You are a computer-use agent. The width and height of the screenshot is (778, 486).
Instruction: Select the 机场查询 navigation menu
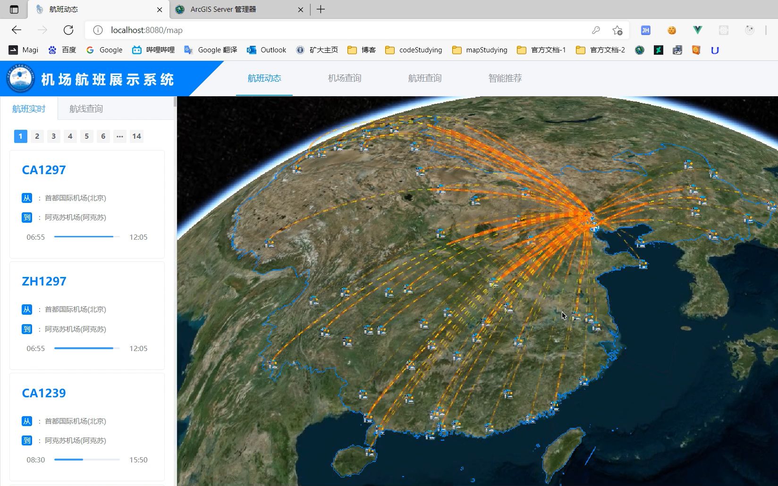[x=345, y=78]
